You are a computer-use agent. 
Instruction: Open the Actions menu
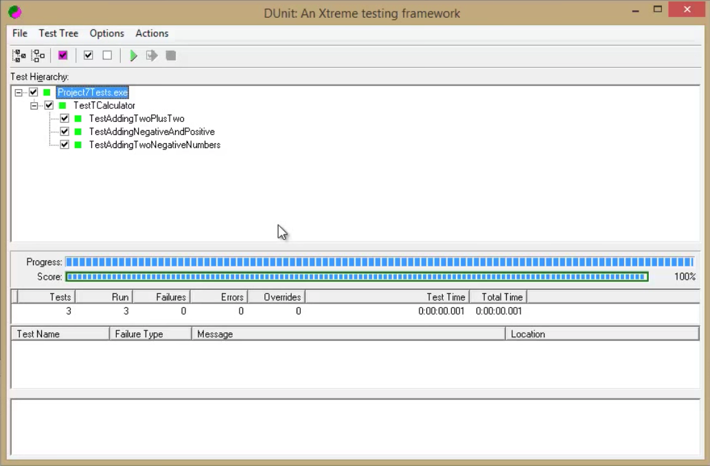(152, 33)
